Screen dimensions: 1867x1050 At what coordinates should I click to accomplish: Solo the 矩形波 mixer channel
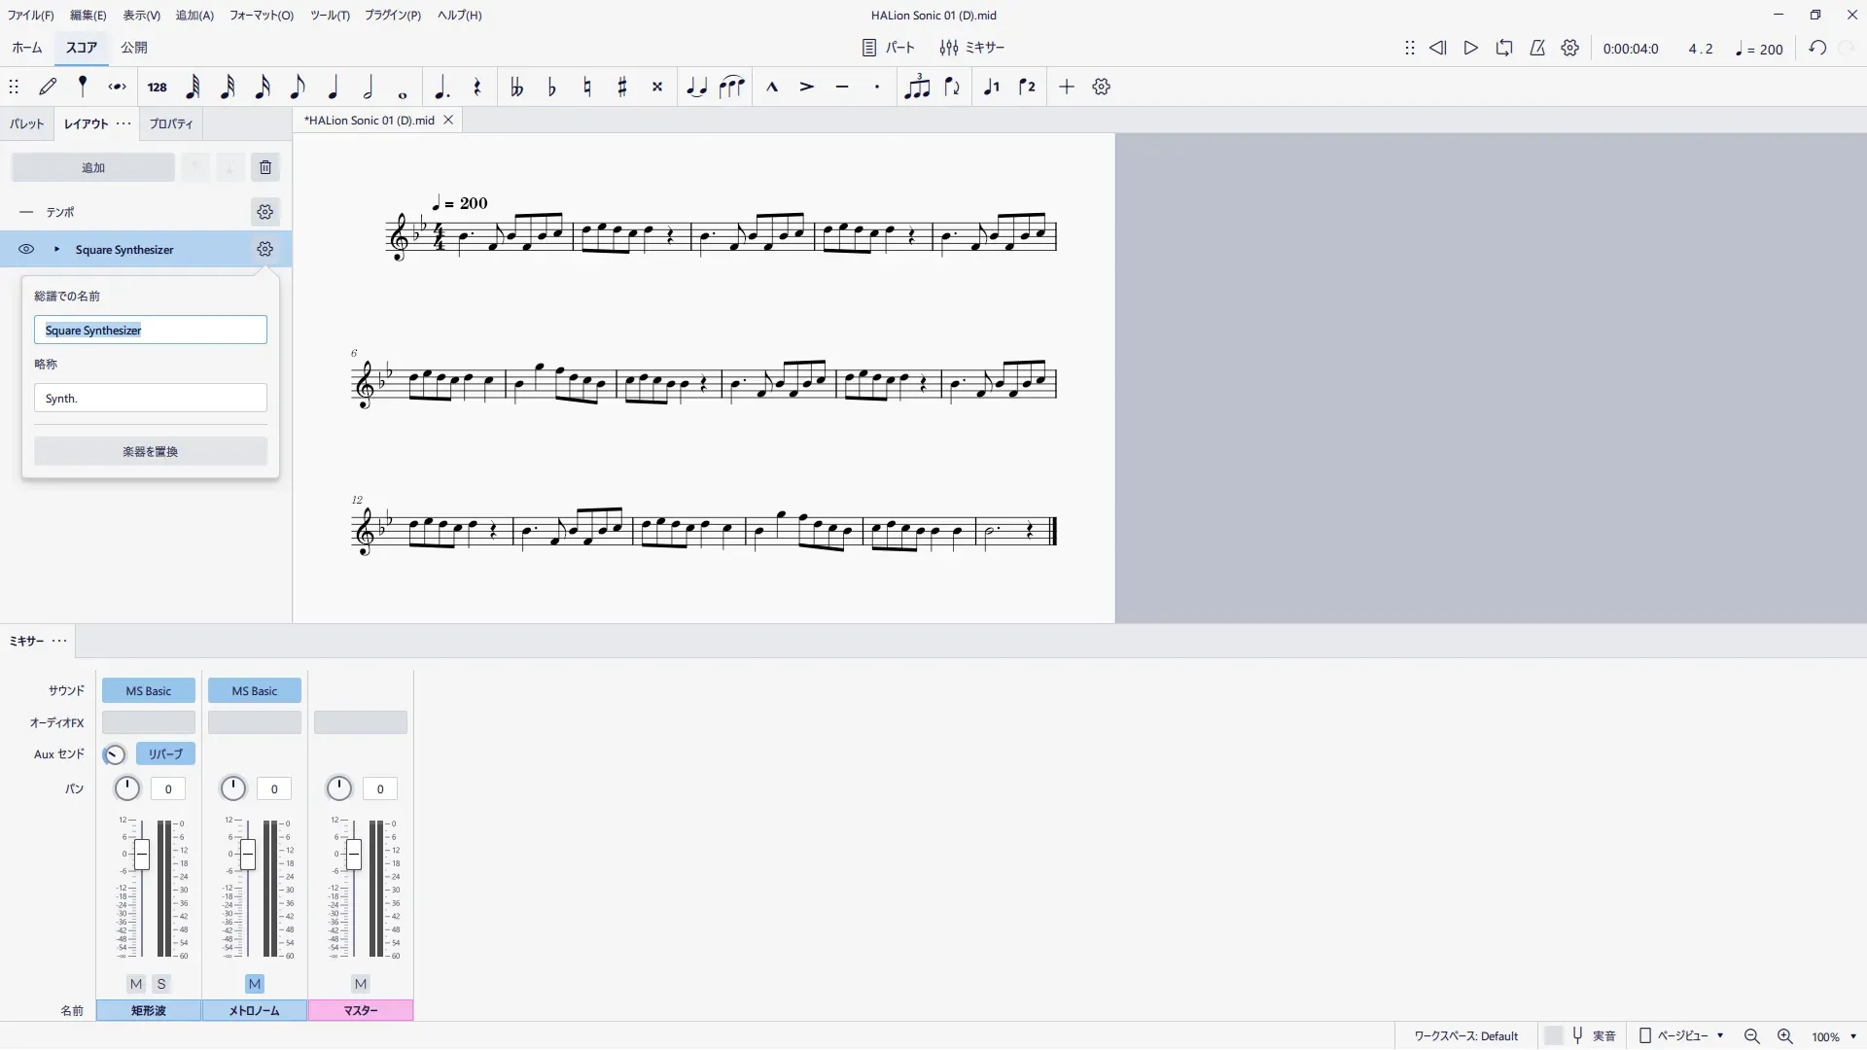tap(161, 984)
